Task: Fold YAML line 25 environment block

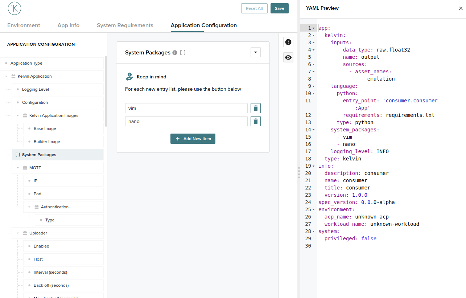Action: (314, 209)
